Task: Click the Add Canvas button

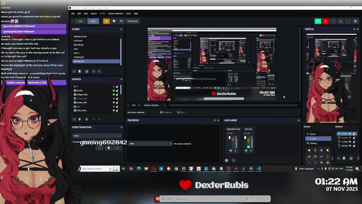Action: coord(132,21)
